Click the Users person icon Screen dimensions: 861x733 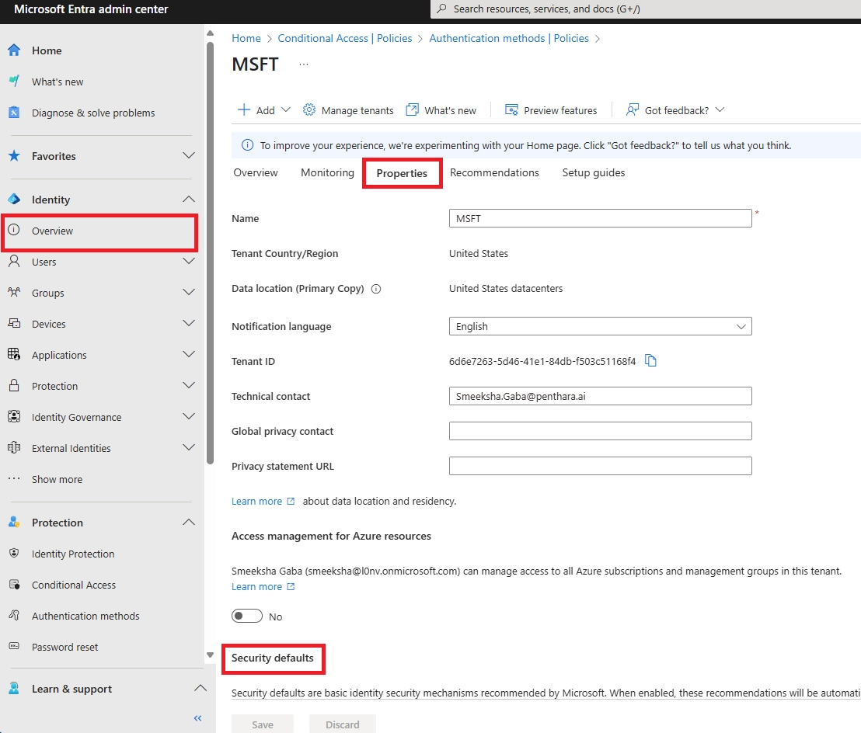coord(14,261)
